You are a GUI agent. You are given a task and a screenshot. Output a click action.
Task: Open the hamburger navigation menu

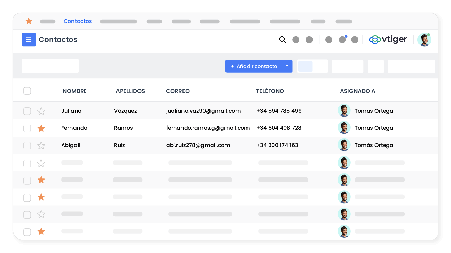point(29,39)
